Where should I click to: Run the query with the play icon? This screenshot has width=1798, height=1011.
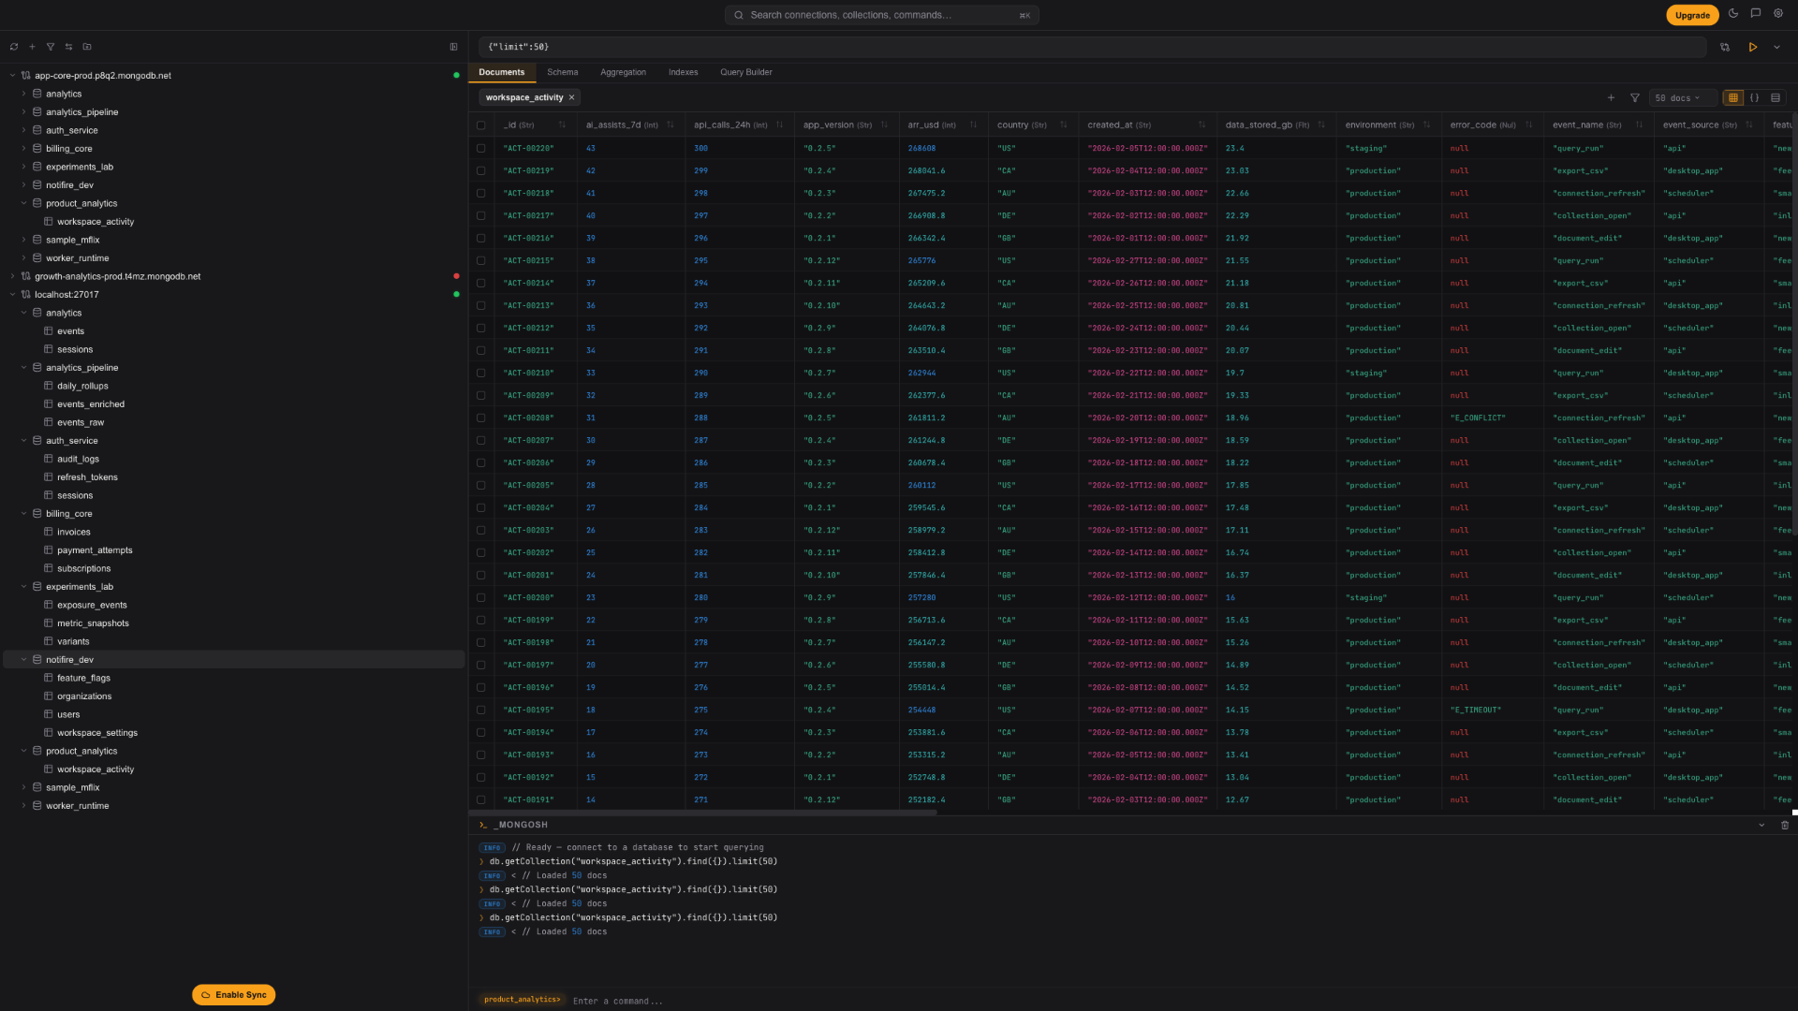1753,47
